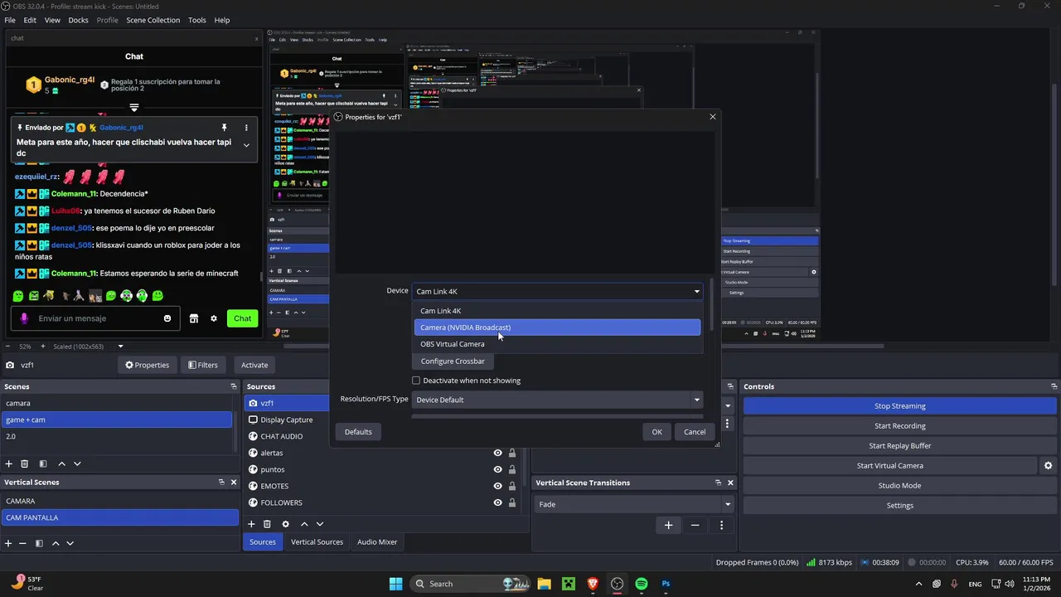Remove the vertical scene transition
Image resolution: width=1061 pixels, height=597 pixels.
(x=695, y=525)
